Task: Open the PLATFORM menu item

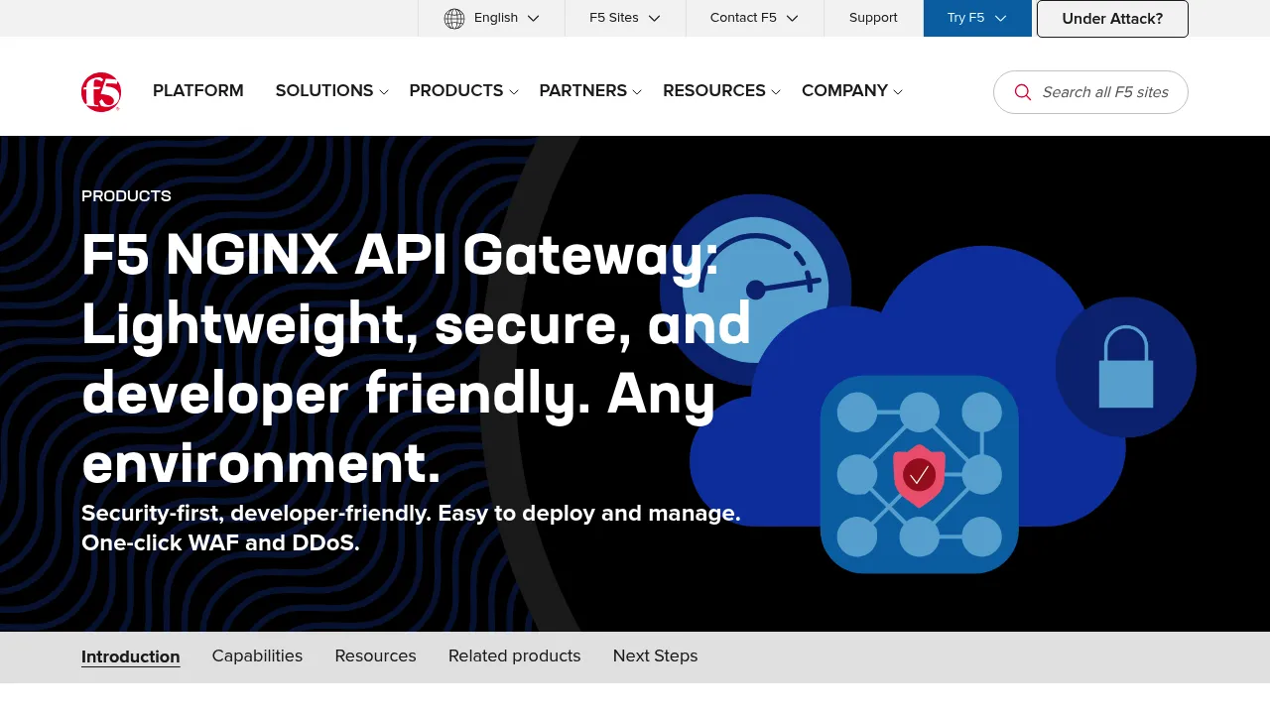Action: click(x=198, y=91)
